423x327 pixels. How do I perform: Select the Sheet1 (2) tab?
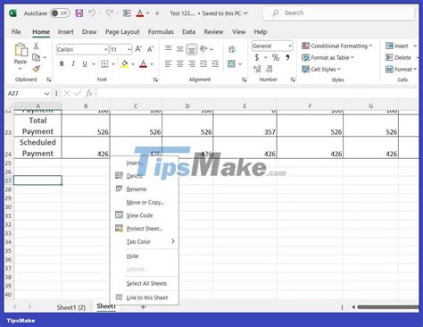click(x=70, y=307)
